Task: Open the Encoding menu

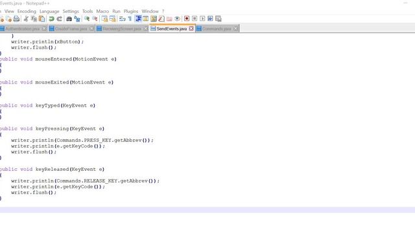Action: point(27,12)
